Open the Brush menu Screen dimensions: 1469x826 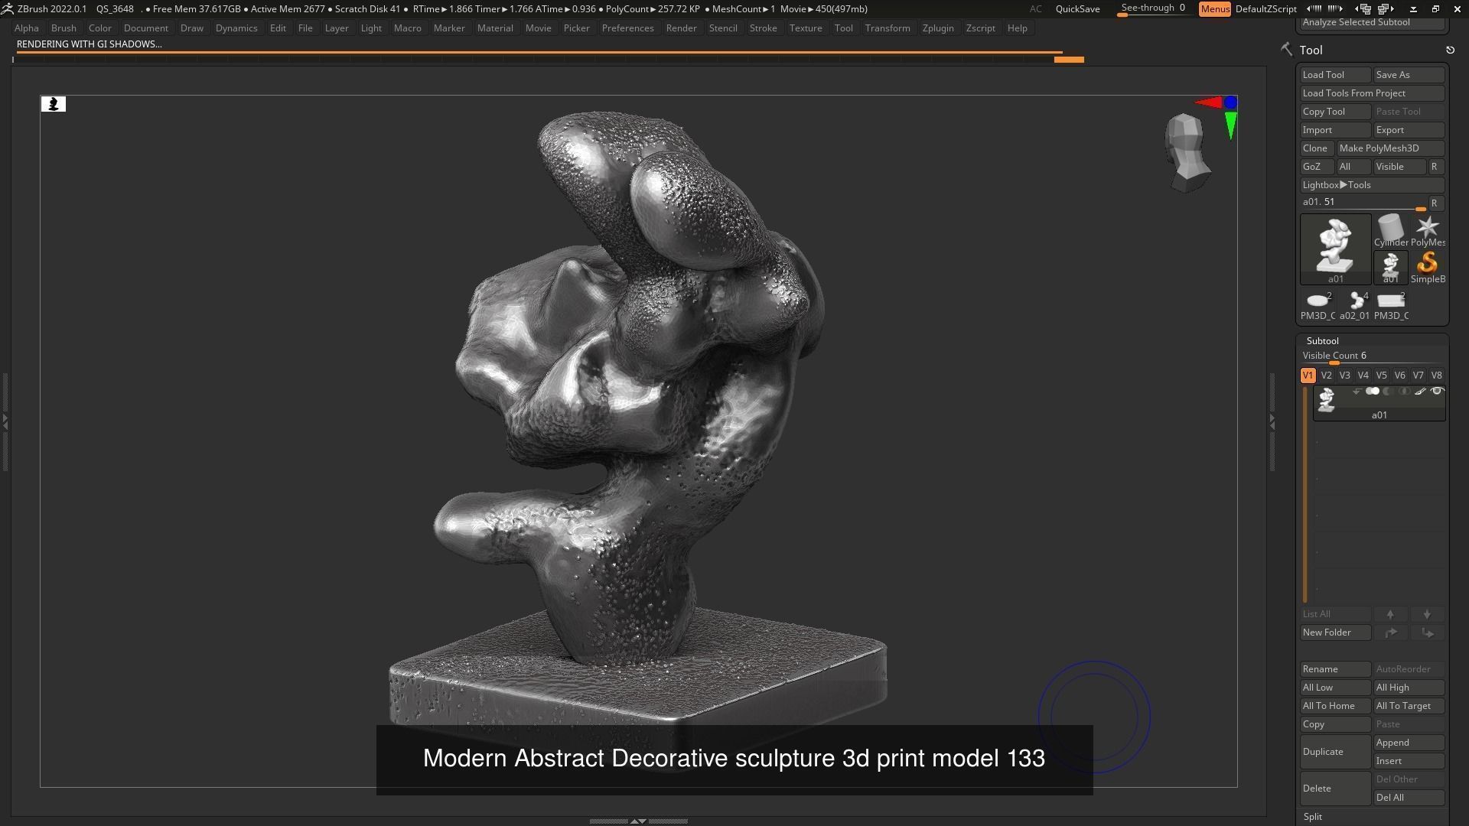(x=64, y=28)
